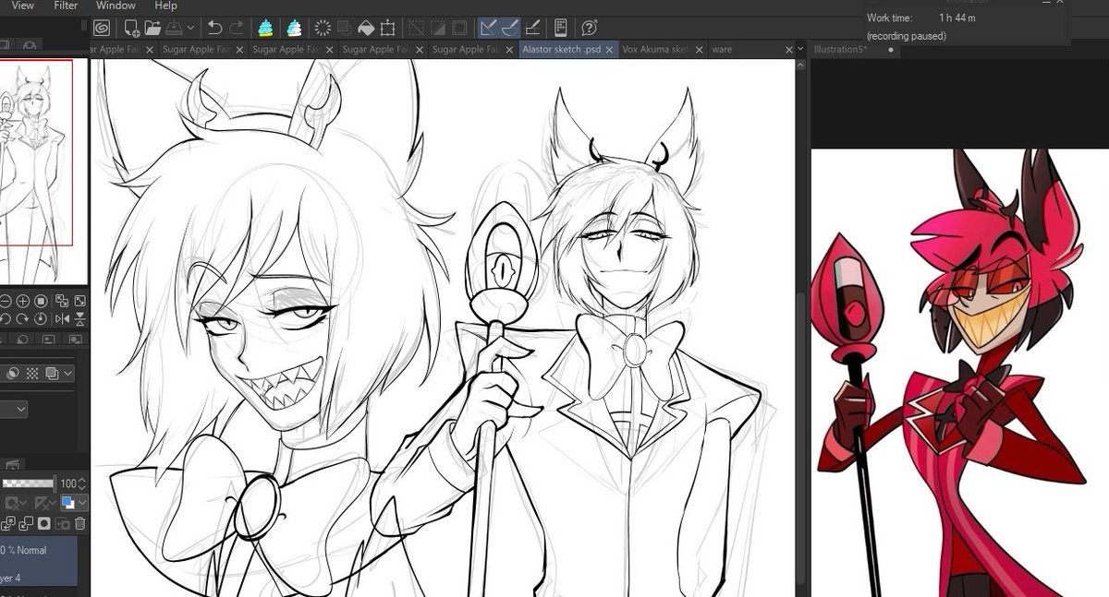Zoom out in Navigator panel
This screenshot has height=597, width=1109.
pyautogui.click(x=6, y=302)
